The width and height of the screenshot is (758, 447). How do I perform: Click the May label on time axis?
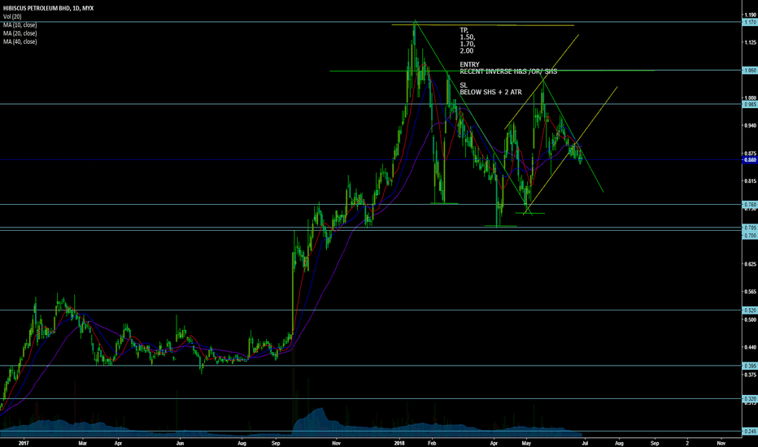pos(527,443)
